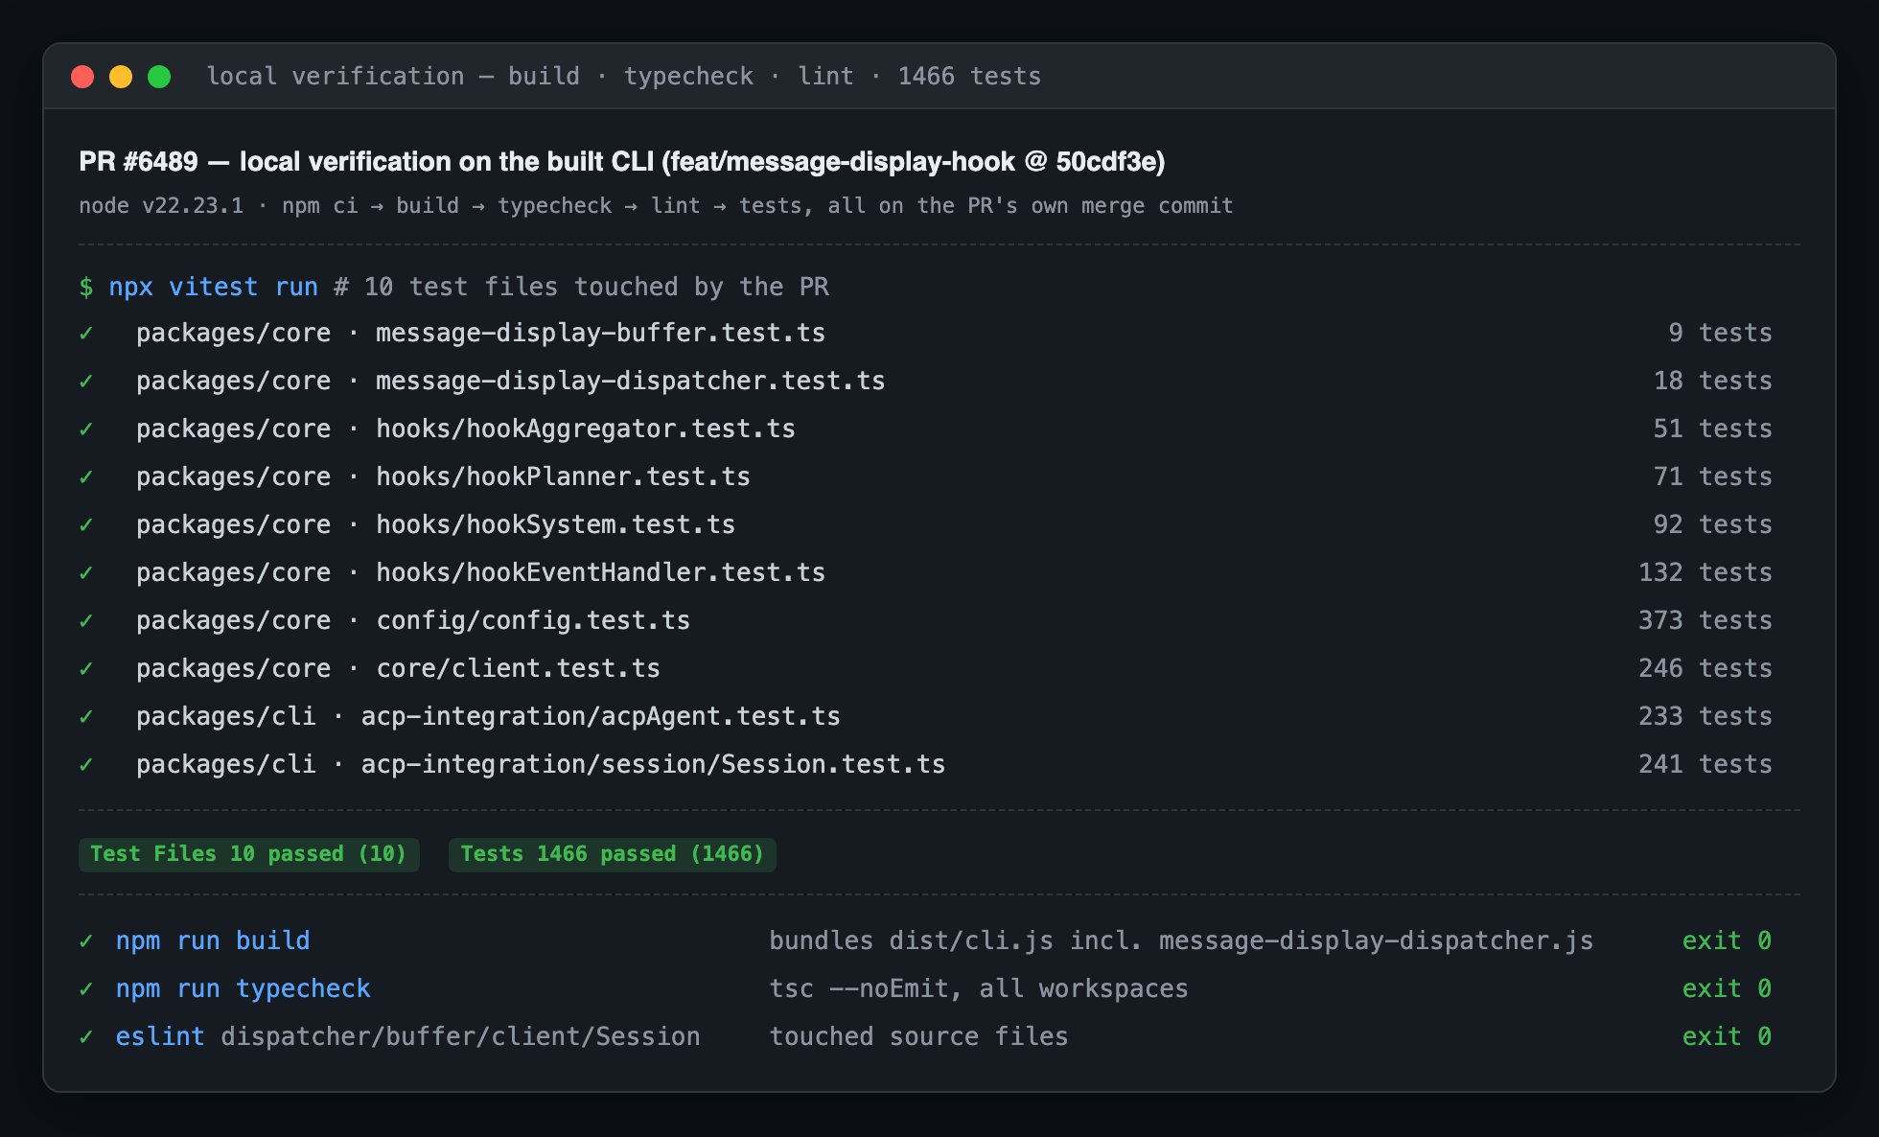Click the '92 tests' count
This screenshot has width=1879, height=1137.
click(x=1712, y=524)
